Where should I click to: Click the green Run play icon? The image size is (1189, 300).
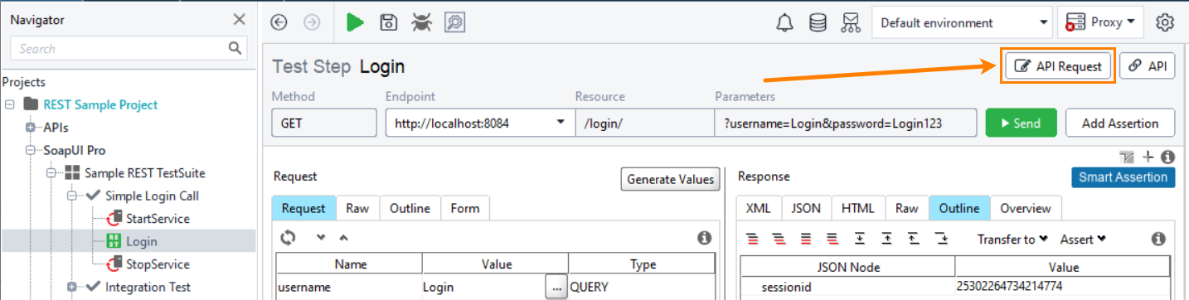(x=356, y=22)
